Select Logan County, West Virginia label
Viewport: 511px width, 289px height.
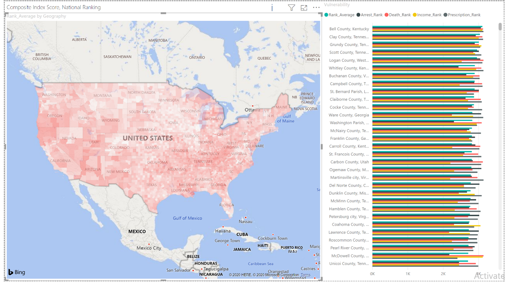click(x=349, y=60)
